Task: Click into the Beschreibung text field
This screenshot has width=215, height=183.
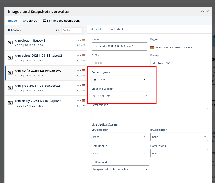Action: coord(150,113)
